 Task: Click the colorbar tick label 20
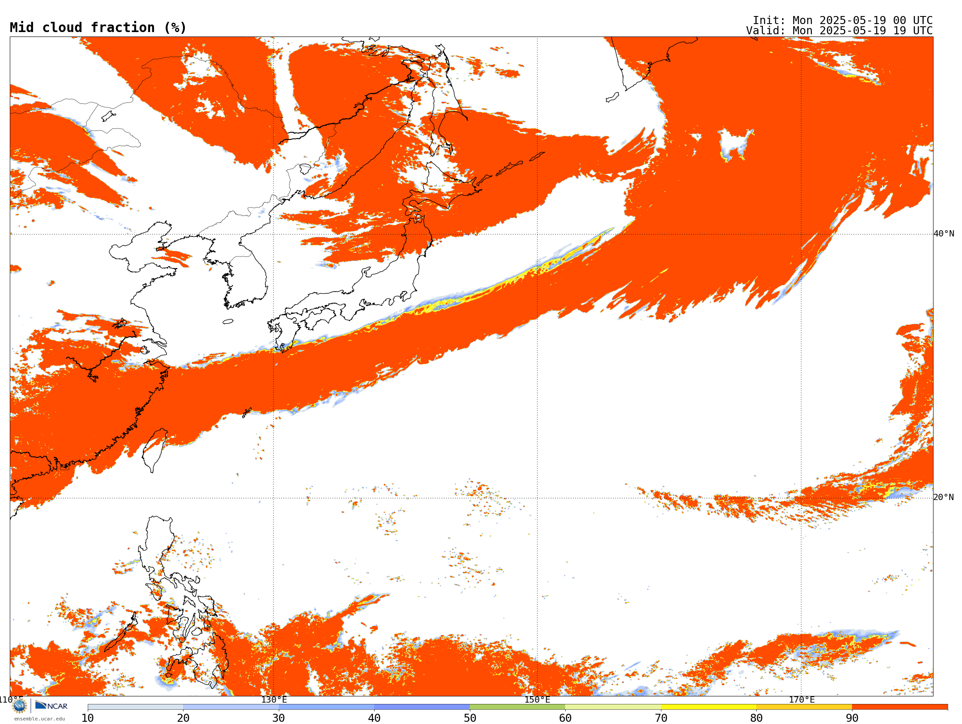point(183,718)
